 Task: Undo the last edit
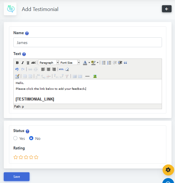[17, 69]
